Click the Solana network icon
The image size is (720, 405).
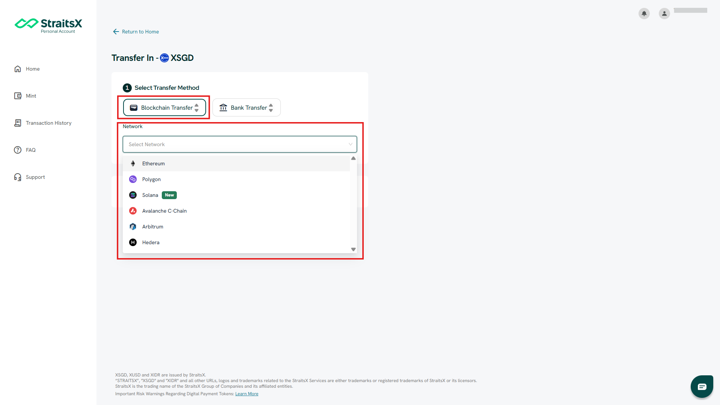pyautogui.click(x=133, y=195)
